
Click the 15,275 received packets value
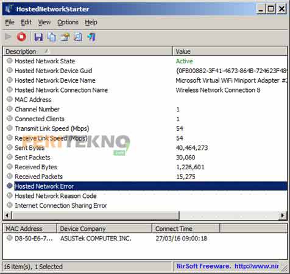click(x=186, y=177)
